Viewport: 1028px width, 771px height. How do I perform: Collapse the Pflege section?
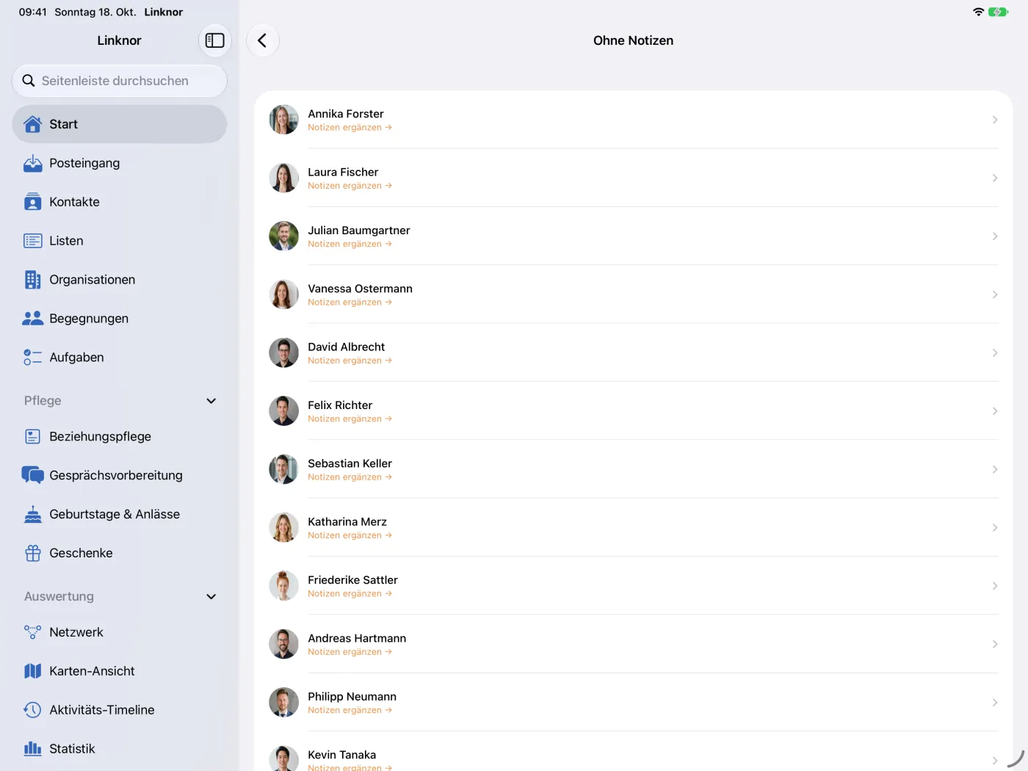tap(211, 401)
